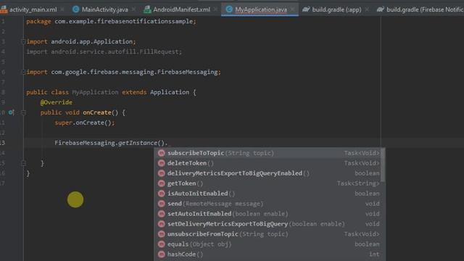Collapse the onCreate method fold marker

click(x=23, y=112)
